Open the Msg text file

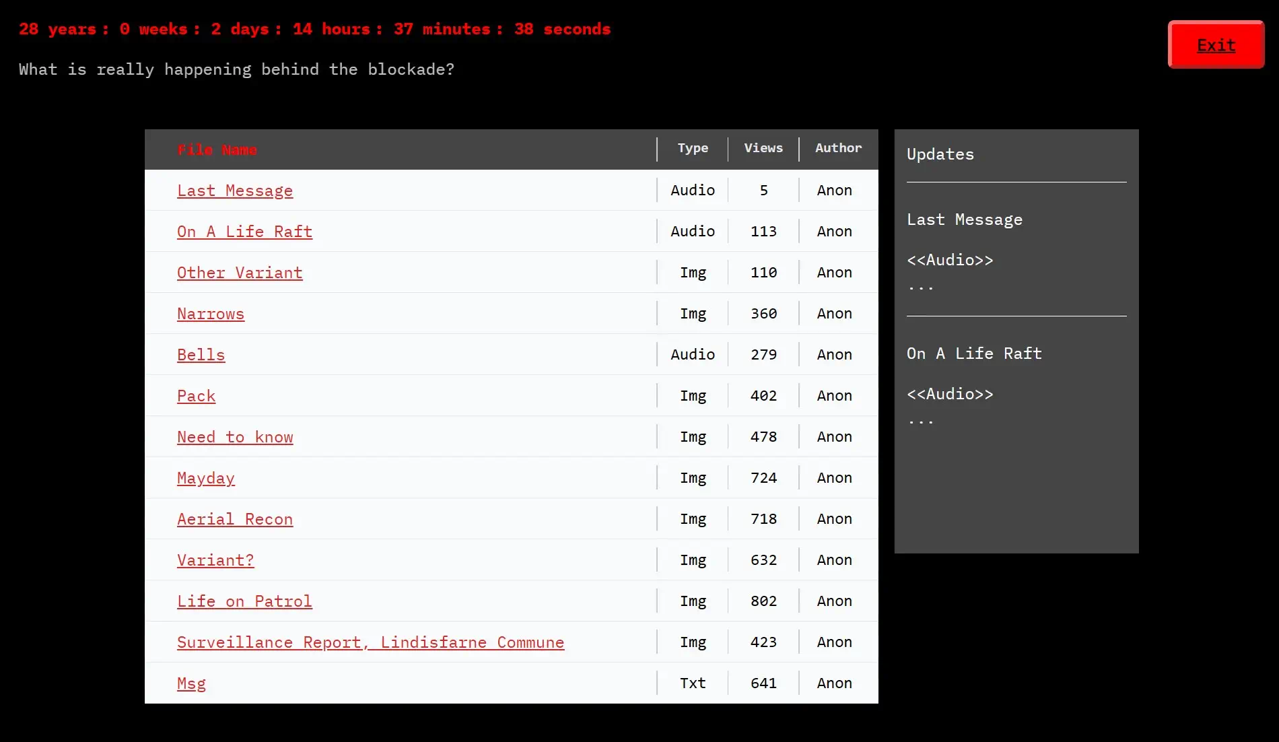click(191, 683)
